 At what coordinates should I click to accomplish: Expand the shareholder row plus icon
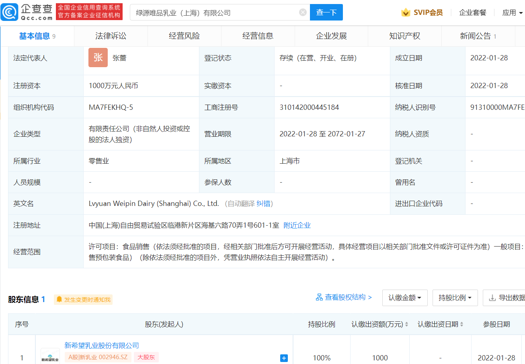coord(284,358)
